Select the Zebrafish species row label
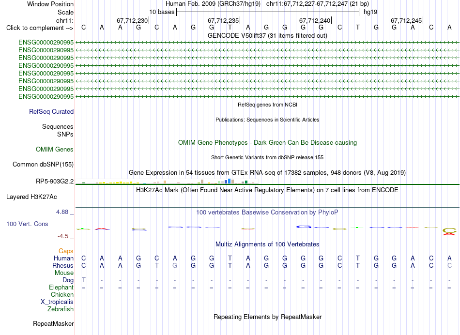This screenshot has width=460, height=335. (61, 309)
